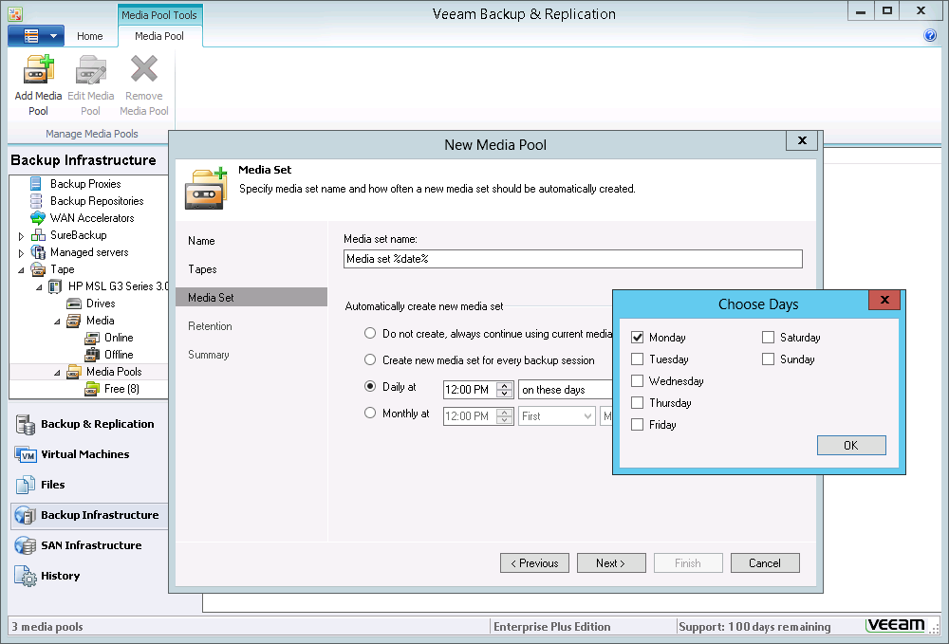This screenshot has height=644, width=949.
Task: Select the 'Daily at' radio option
Action: [x=370, y=386]
